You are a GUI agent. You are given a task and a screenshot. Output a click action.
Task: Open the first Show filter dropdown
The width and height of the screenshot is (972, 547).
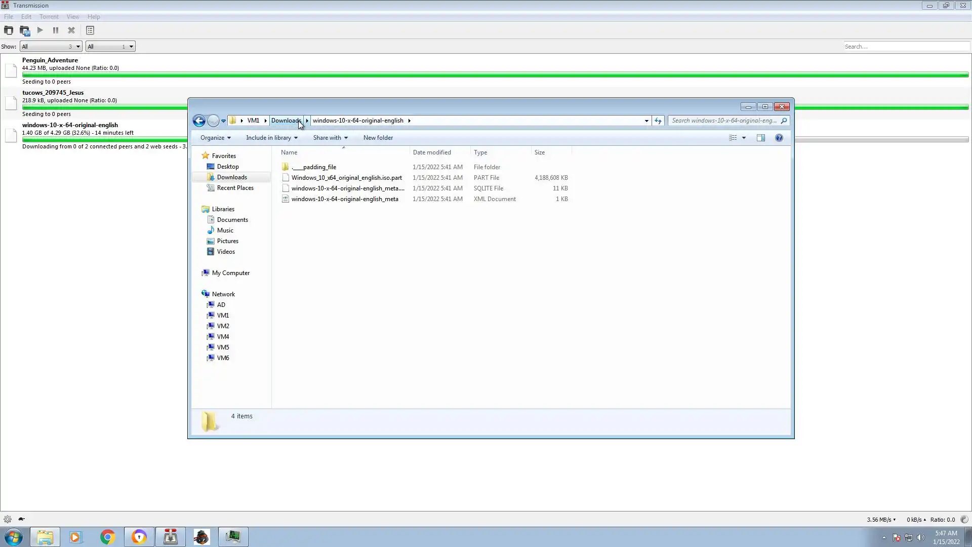51,47
